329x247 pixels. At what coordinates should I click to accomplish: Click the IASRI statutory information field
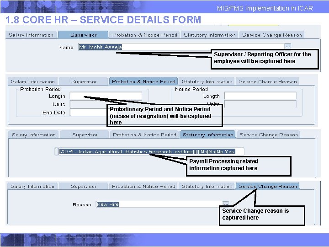151,151
